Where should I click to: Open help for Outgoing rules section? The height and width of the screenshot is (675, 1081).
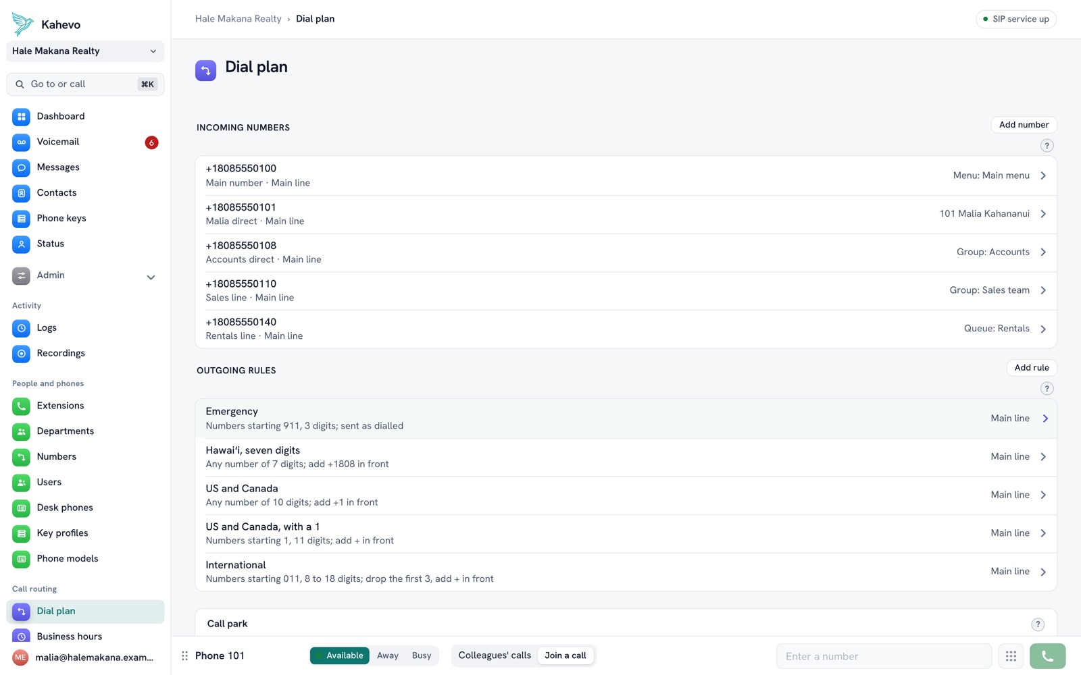pyautogui.click(x=1047, y=389)
